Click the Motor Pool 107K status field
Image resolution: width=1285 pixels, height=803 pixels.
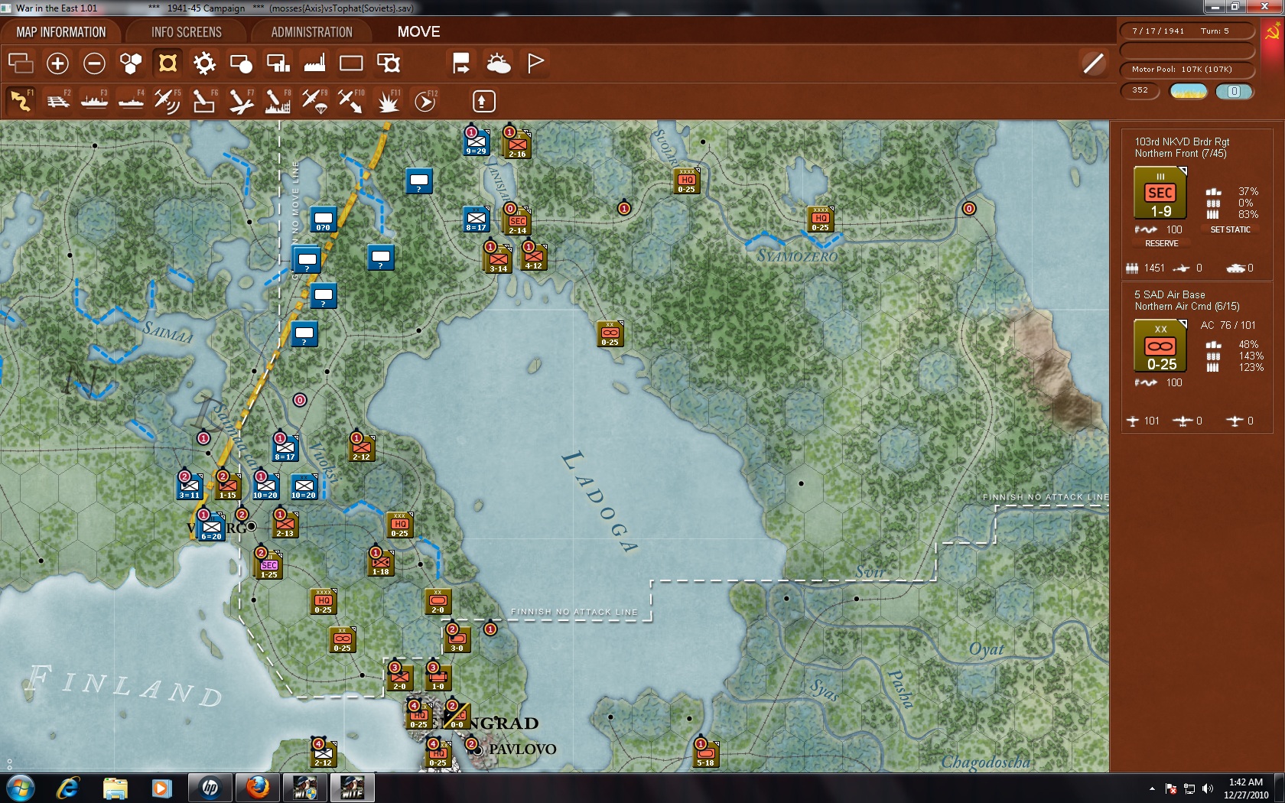tap(1187, 70)
